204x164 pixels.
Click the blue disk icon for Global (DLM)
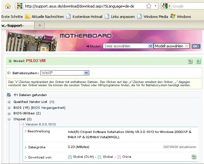[70, 157]
